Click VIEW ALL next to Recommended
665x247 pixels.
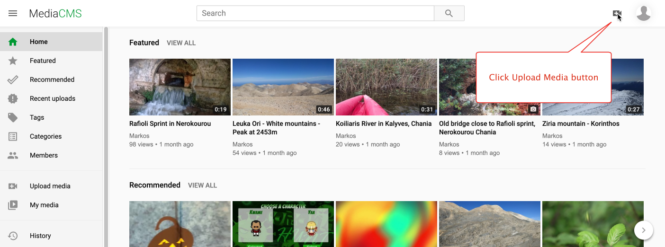[202, 185]
